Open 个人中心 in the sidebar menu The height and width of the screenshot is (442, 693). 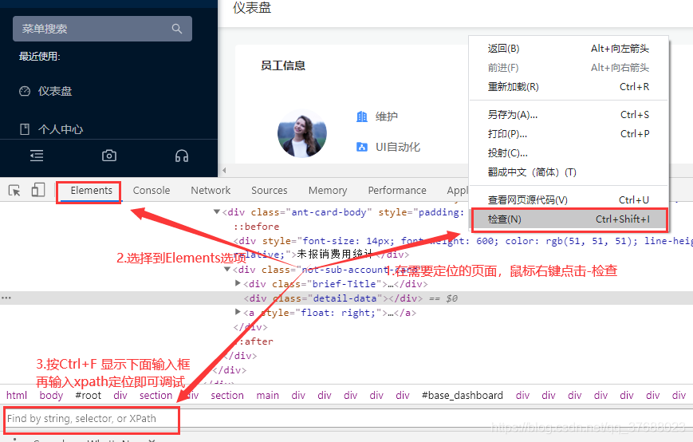tap(61, 129)
